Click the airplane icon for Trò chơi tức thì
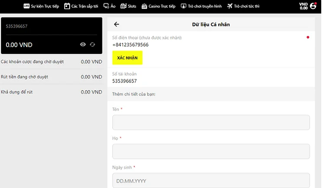Screen dimensions: 323x188 click(x=230, y=6)
